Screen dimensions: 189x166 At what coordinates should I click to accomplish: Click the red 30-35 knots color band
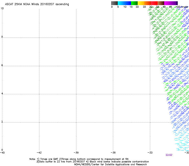click(154, 3)
